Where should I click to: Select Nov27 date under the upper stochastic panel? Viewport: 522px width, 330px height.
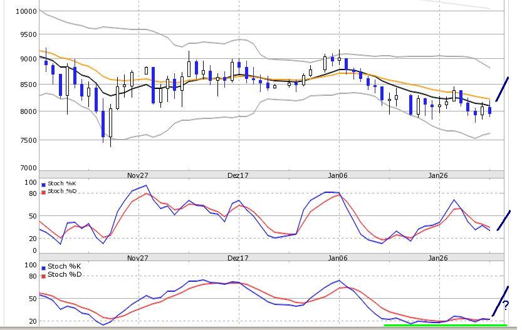(x=138, y=258)
